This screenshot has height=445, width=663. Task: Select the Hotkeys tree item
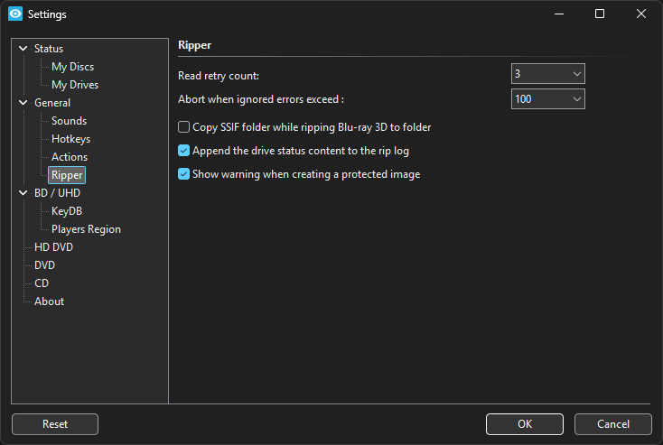tap(70, 139)
